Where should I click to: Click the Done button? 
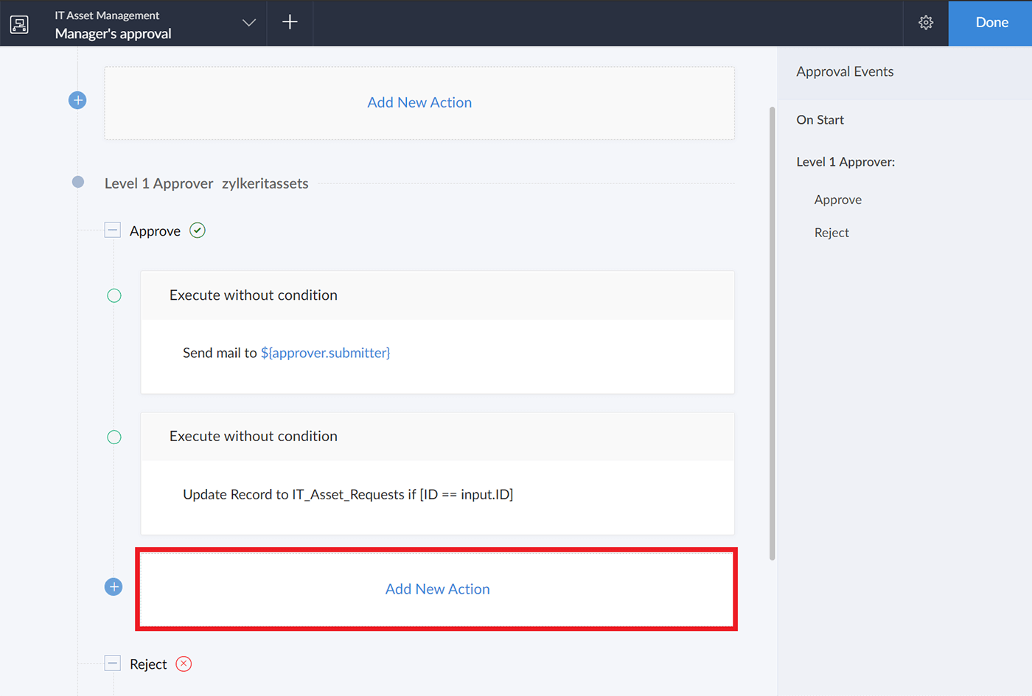tap(991, 23)
